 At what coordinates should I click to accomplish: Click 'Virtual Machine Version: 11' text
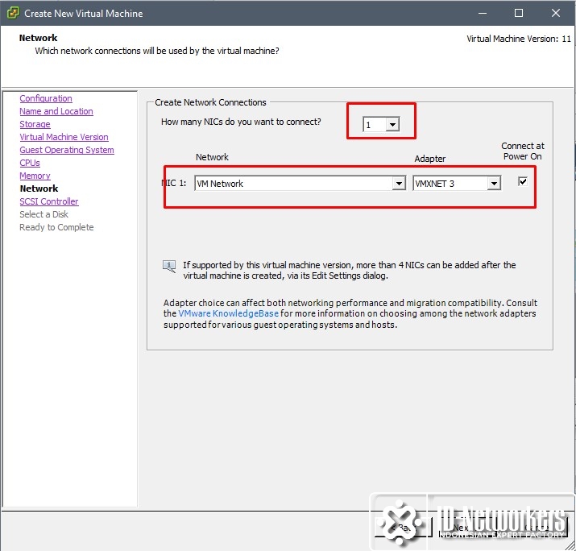519,39
